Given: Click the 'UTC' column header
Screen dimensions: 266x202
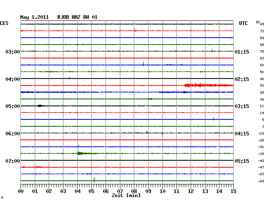Looking at the screenshot, I should pyautogui.click(x=243, y=23).
